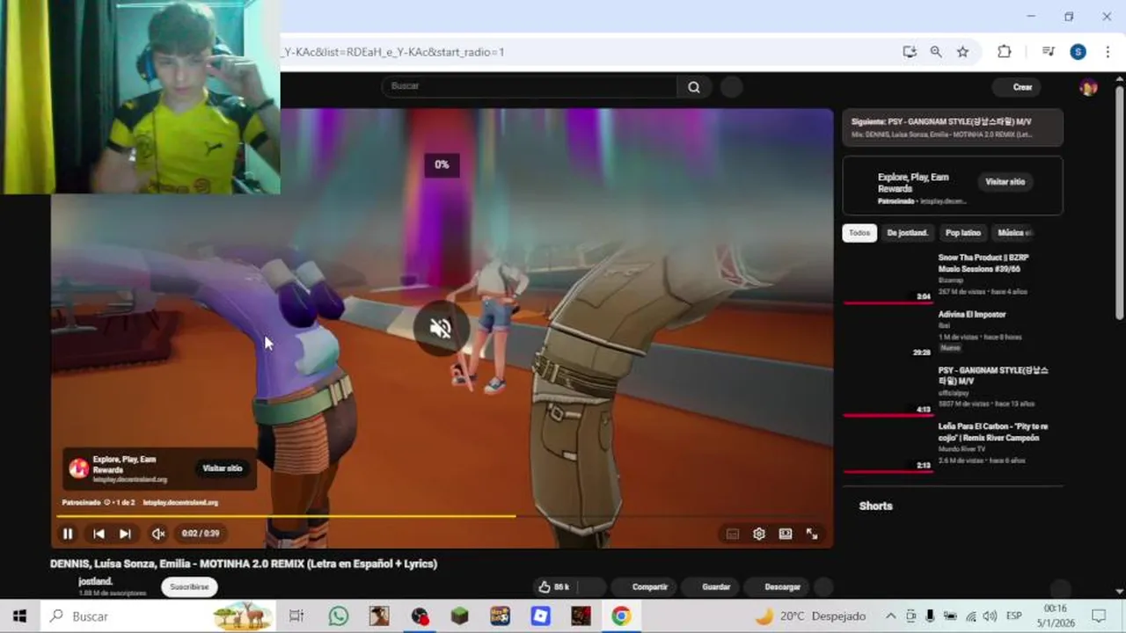Open the Adivina El Impostor video
The width and height of the screenshot is (1126, 633).
coord(972,314)
